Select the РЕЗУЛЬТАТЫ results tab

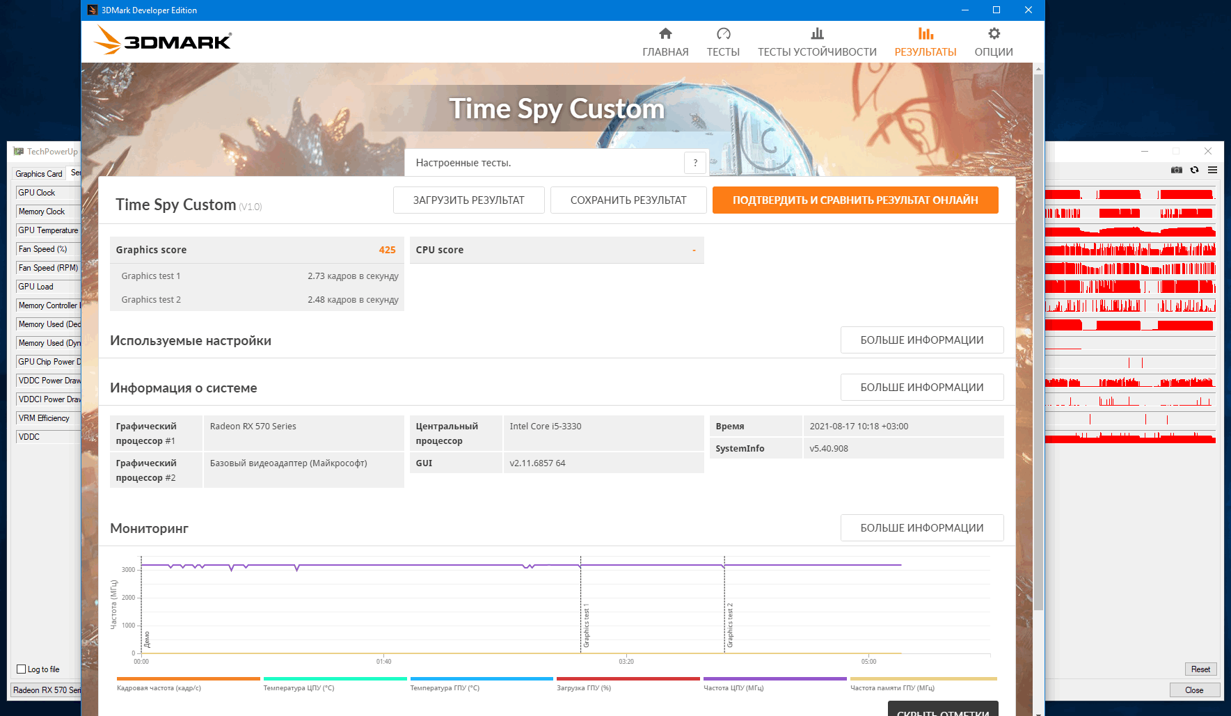tap(926, 42)
